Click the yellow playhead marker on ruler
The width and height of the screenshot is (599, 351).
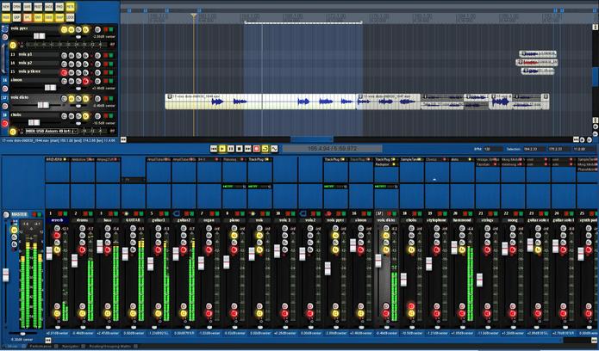point(193,15)
